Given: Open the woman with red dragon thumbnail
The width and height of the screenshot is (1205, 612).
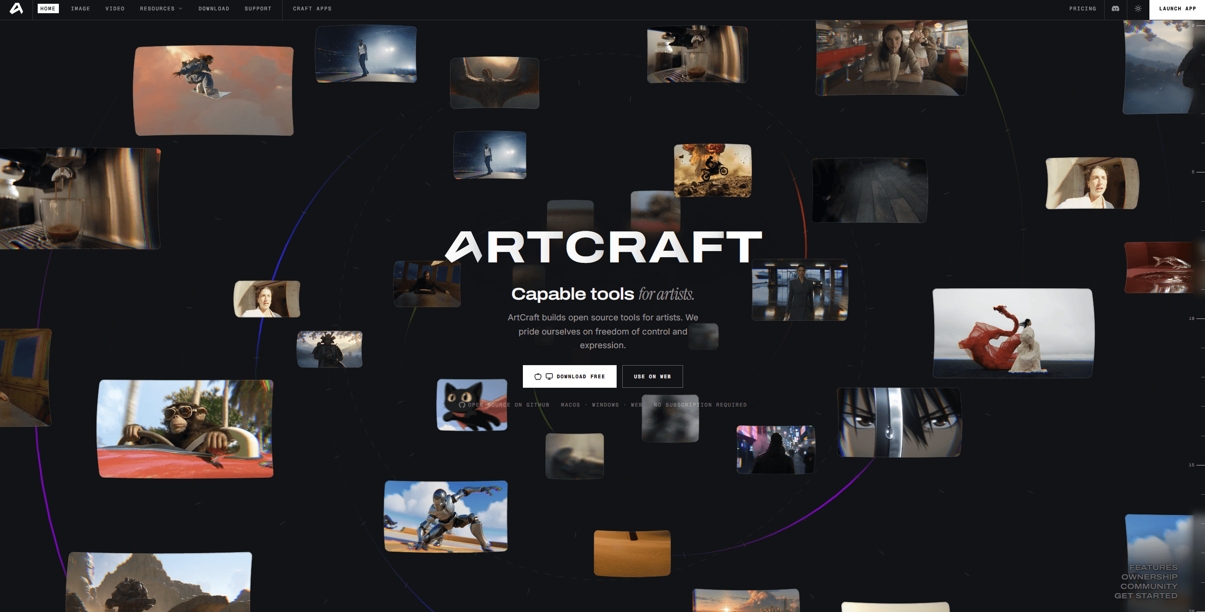Looking at the screenshot, I should [x=1013, y=333].
